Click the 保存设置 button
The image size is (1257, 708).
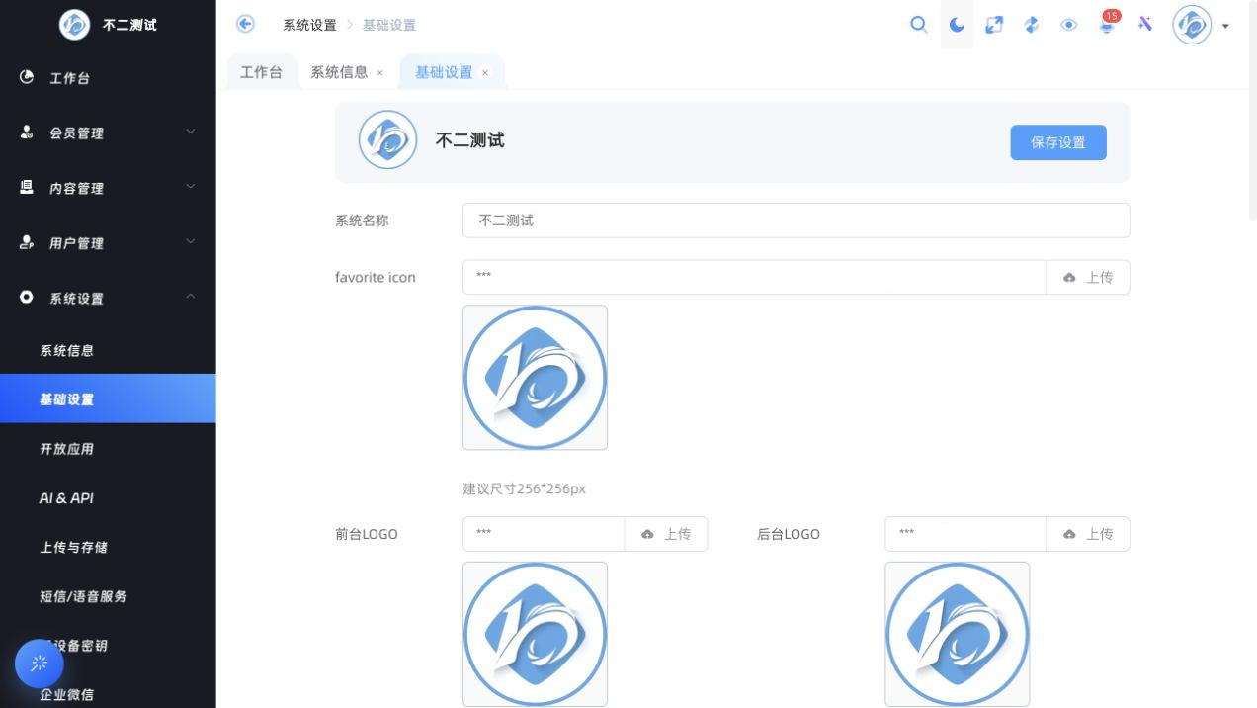[x=1057, y=142]
